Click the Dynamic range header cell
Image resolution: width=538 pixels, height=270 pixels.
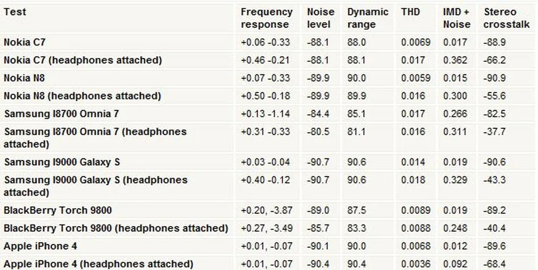[x=368, y=18]
